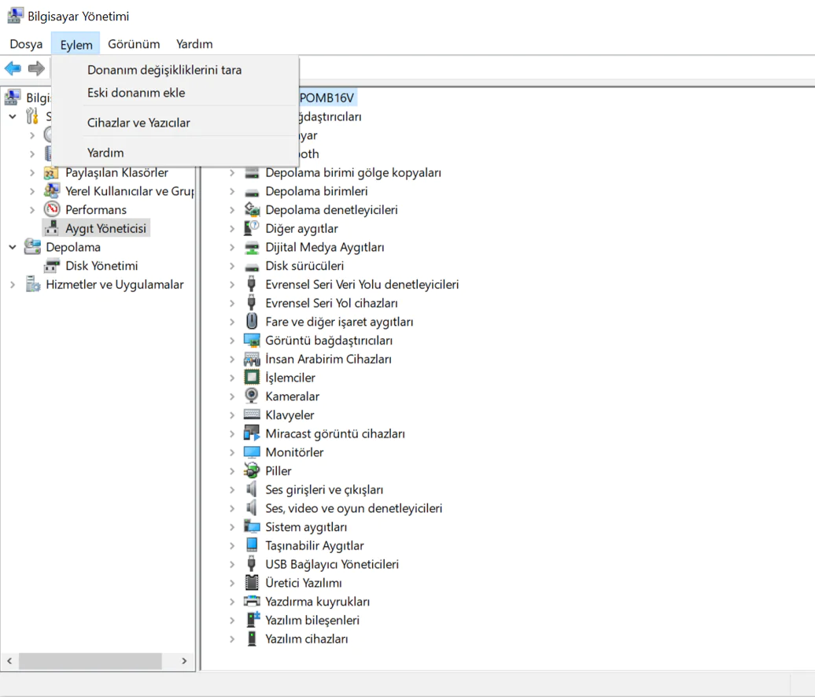Select Disk Yönetimi in the left tree
This screenshot has height=697, width=815.
tap(101, 266)
